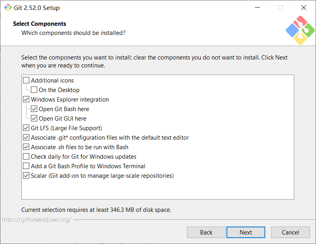Image resolution: width=316 pixels, height=244 pixels.
Task: Uncheck the Scalar add-on component
Action: [x=26, y=176]
